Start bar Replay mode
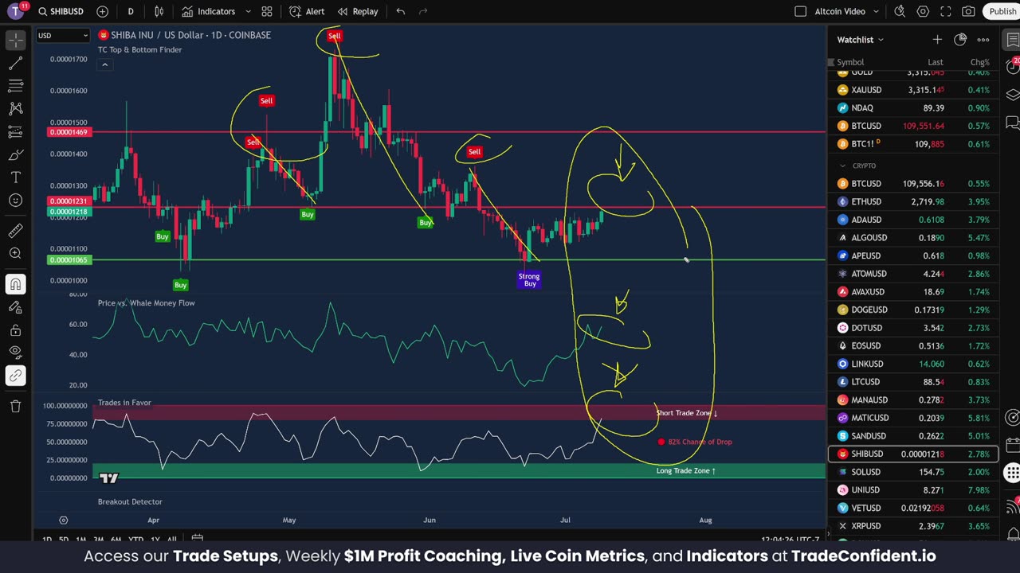This screenshot has height=573, width=1020. (x=358, y=11)
